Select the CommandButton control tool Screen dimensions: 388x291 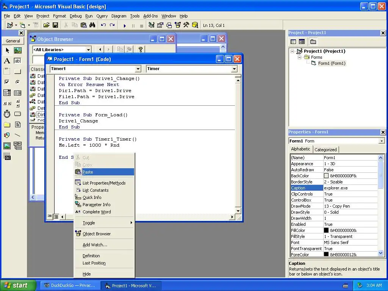pyautogui.click(x=17, y=72)
